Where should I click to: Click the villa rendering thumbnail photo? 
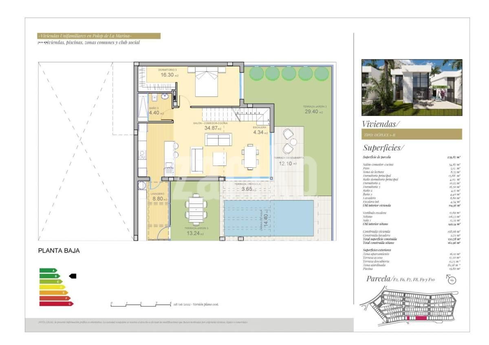click(412, 87)
